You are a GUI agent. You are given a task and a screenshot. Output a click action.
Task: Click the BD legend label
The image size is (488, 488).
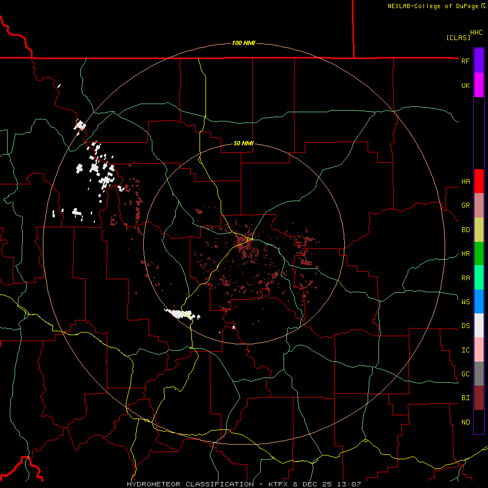click(x=465, y=230)
